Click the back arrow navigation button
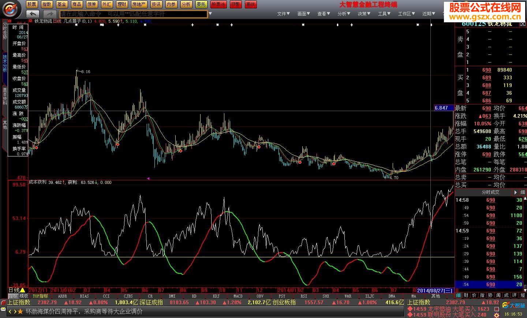Image resolution: width=527 pixels, height=318 pixels. (x=33, y=14)
